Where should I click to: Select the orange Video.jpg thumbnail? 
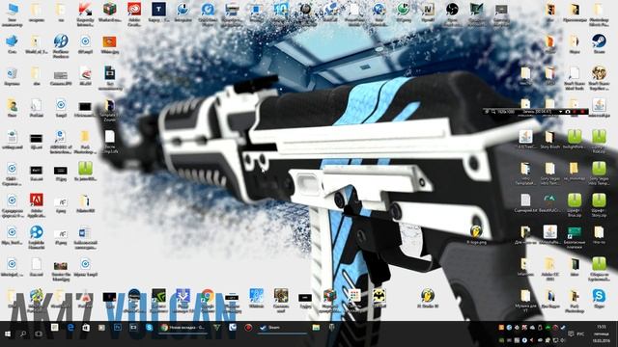tap(109, 41)
